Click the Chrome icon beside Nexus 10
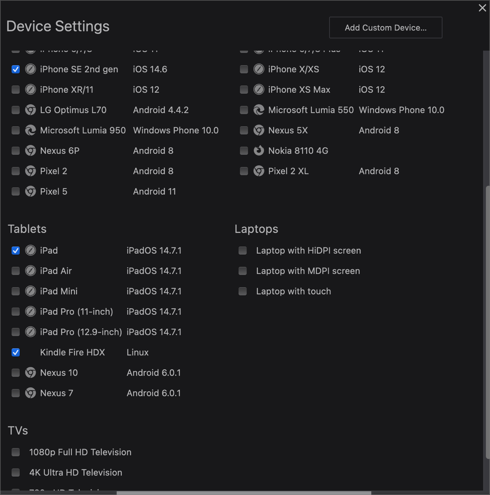The width and height of the screenshot is (490, 495). [x=31, y=373]
